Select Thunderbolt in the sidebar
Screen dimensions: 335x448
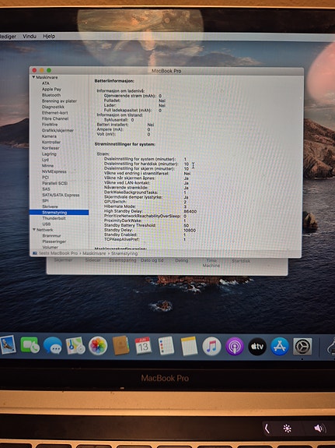pyautogui.click(x=54, y=218)
